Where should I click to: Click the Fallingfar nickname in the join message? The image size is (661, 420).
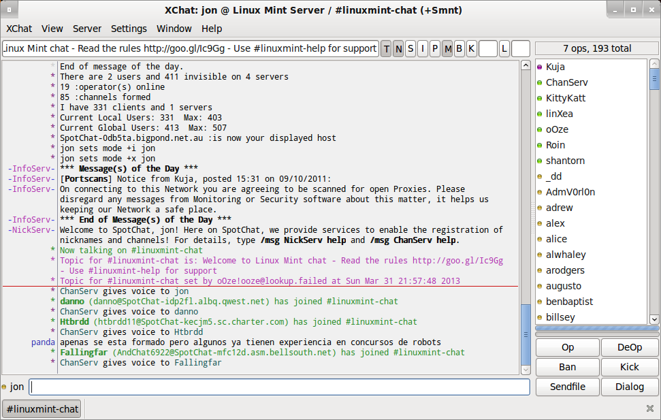tap(84, 353)
